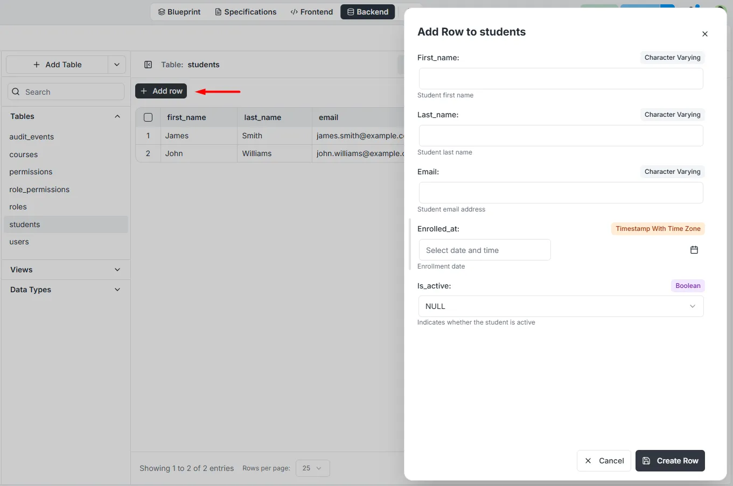The height and width of the screenshot is (486, 733).
Task: Click the First_name input field
Action: click(x=561, y=79)
